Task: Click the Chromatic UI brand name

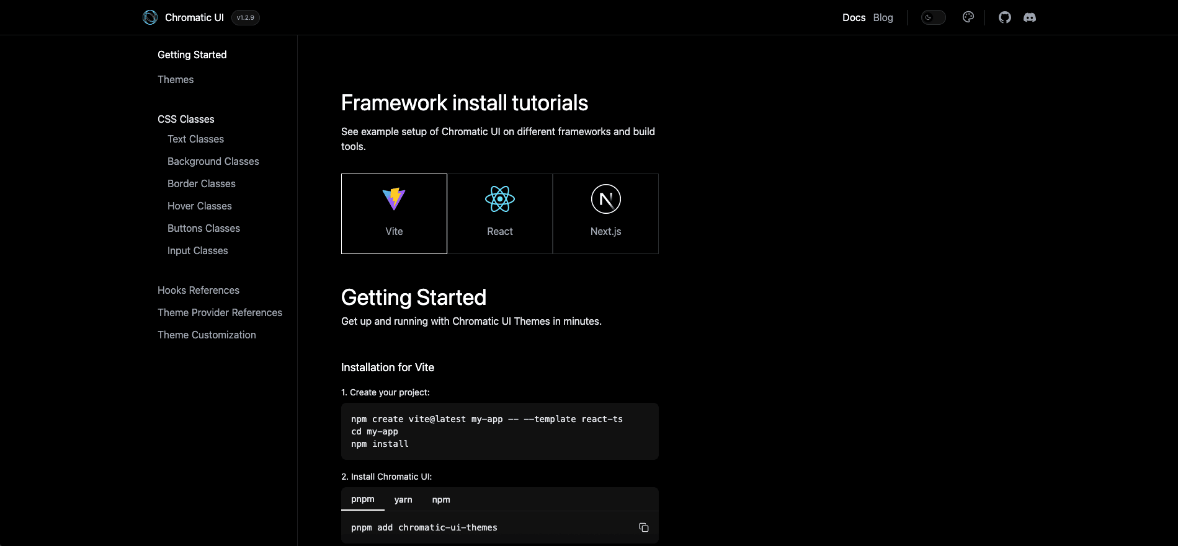Action: pyautogui.click(x=194, y=17)
